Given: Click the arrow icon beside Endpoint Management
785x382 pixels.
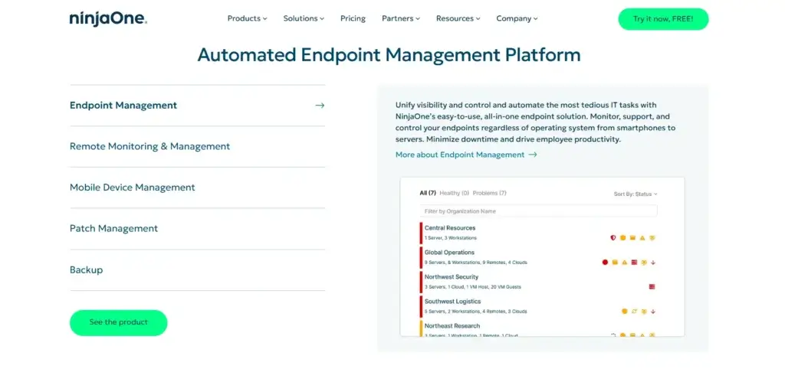Looking at the screenshot, I should 320,106.
